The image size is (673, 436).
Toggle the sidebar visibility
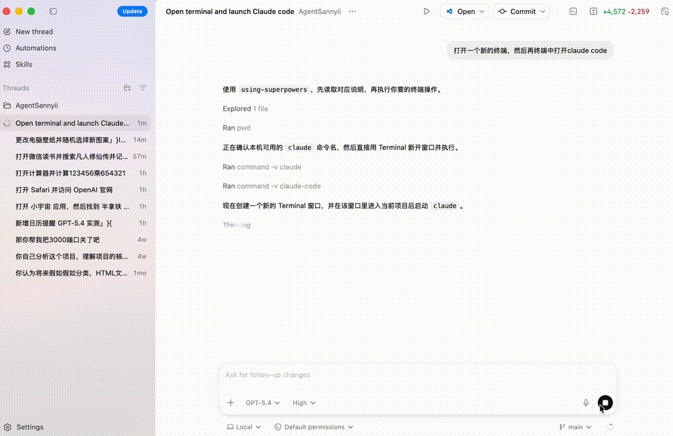(53, 11)
